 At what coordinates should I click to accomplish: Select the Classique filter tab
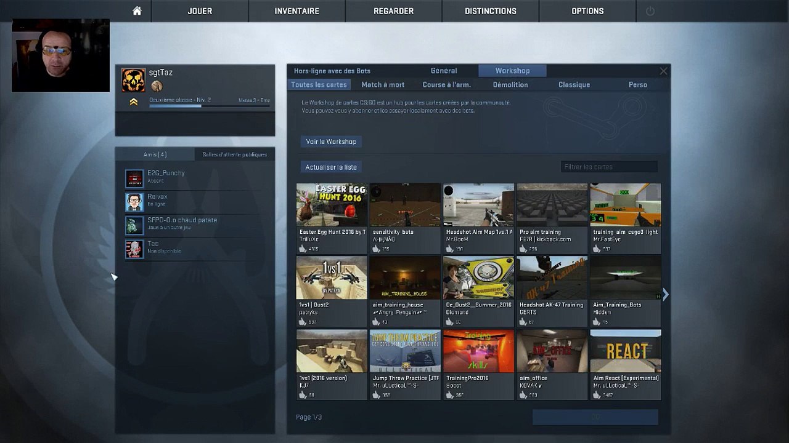574,85
